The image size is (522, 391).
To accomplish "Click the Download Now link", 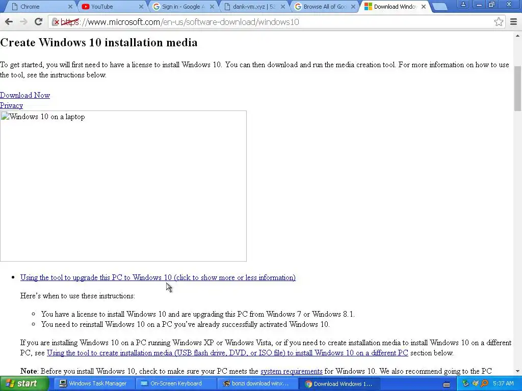I will (25, 95).
